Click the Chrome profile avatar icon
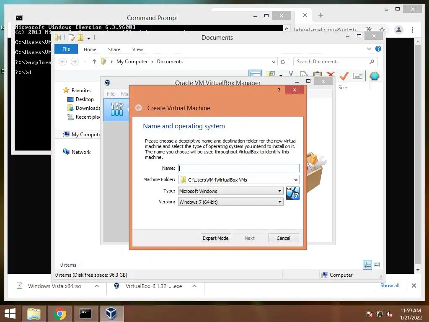The image size is (429, 322). (399, 30)
